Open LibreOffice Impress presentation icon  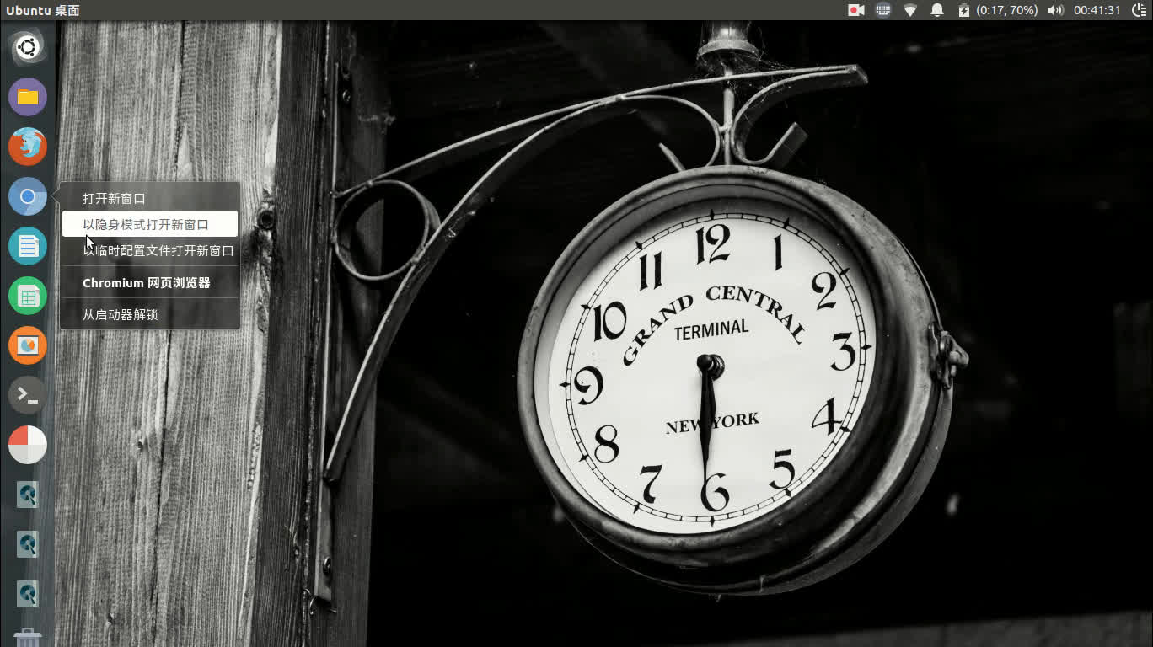28,345
